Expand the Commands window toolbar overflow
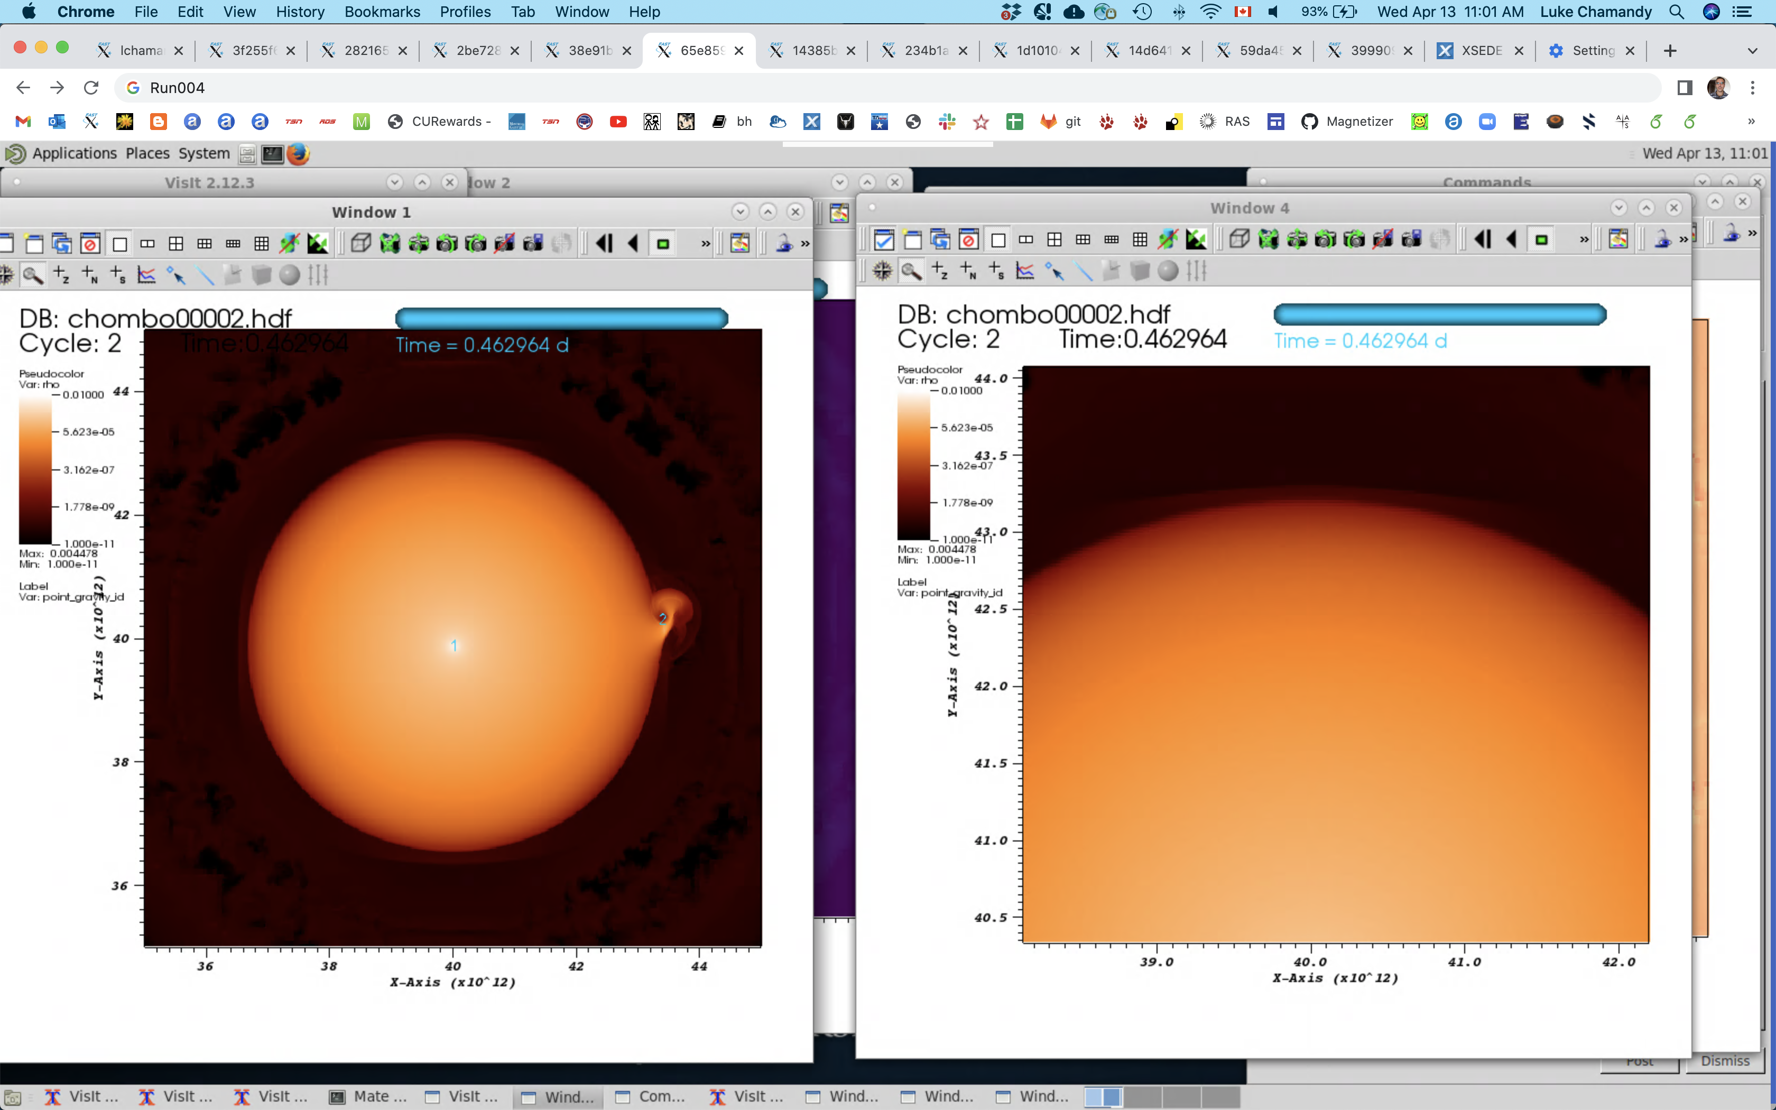The height and width of the screenshot is (1110, 1776). tap(1753, 234)
